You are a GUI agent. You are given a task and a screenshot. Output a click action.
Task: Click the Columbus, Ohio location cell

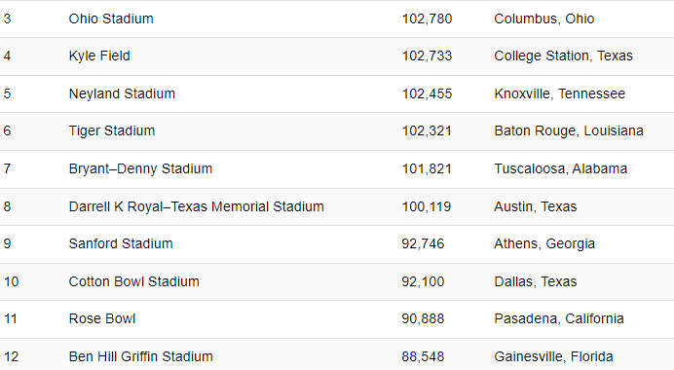click(x=544, y=18)
